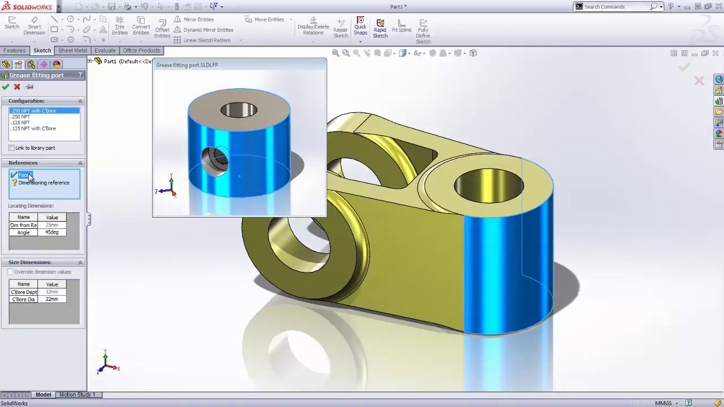Switch to the Features tab
Screen dimensions: 724x407
coord(14,50)
